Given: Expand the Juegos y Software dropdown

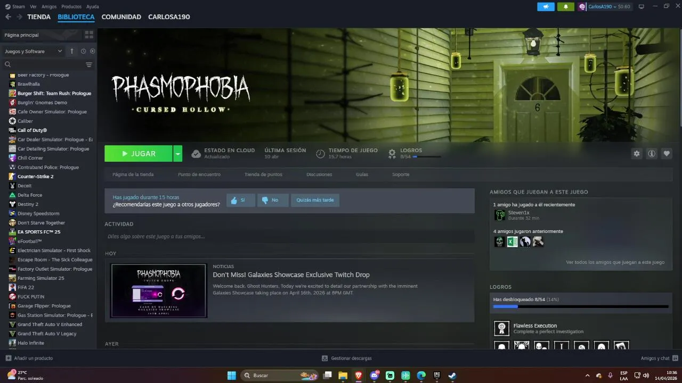Looking at the screenshot, I should coord(33,51).
